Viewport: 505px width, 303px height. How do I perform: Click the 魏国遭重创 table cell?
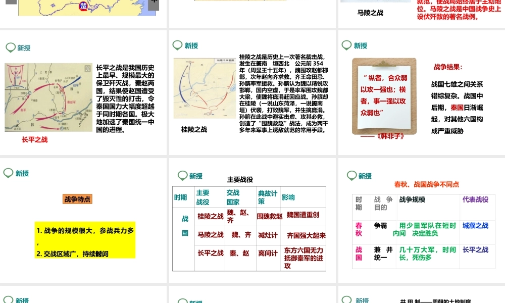[302, 215]
